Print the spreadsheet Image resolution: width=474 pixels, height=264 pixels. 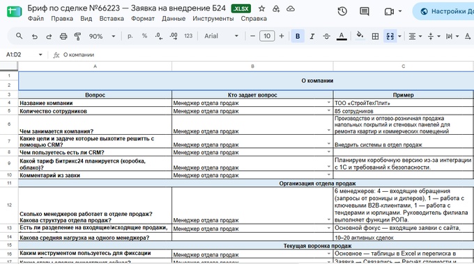point(63,36)
